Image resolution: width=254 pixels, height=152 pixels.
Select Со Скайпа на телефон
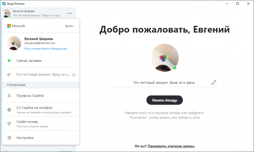[41, 110]
